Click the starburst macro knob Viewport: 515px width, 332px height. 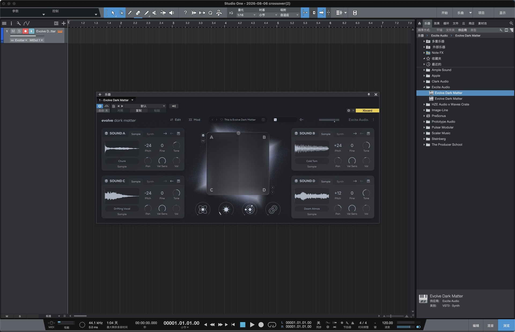click(226, 209)
